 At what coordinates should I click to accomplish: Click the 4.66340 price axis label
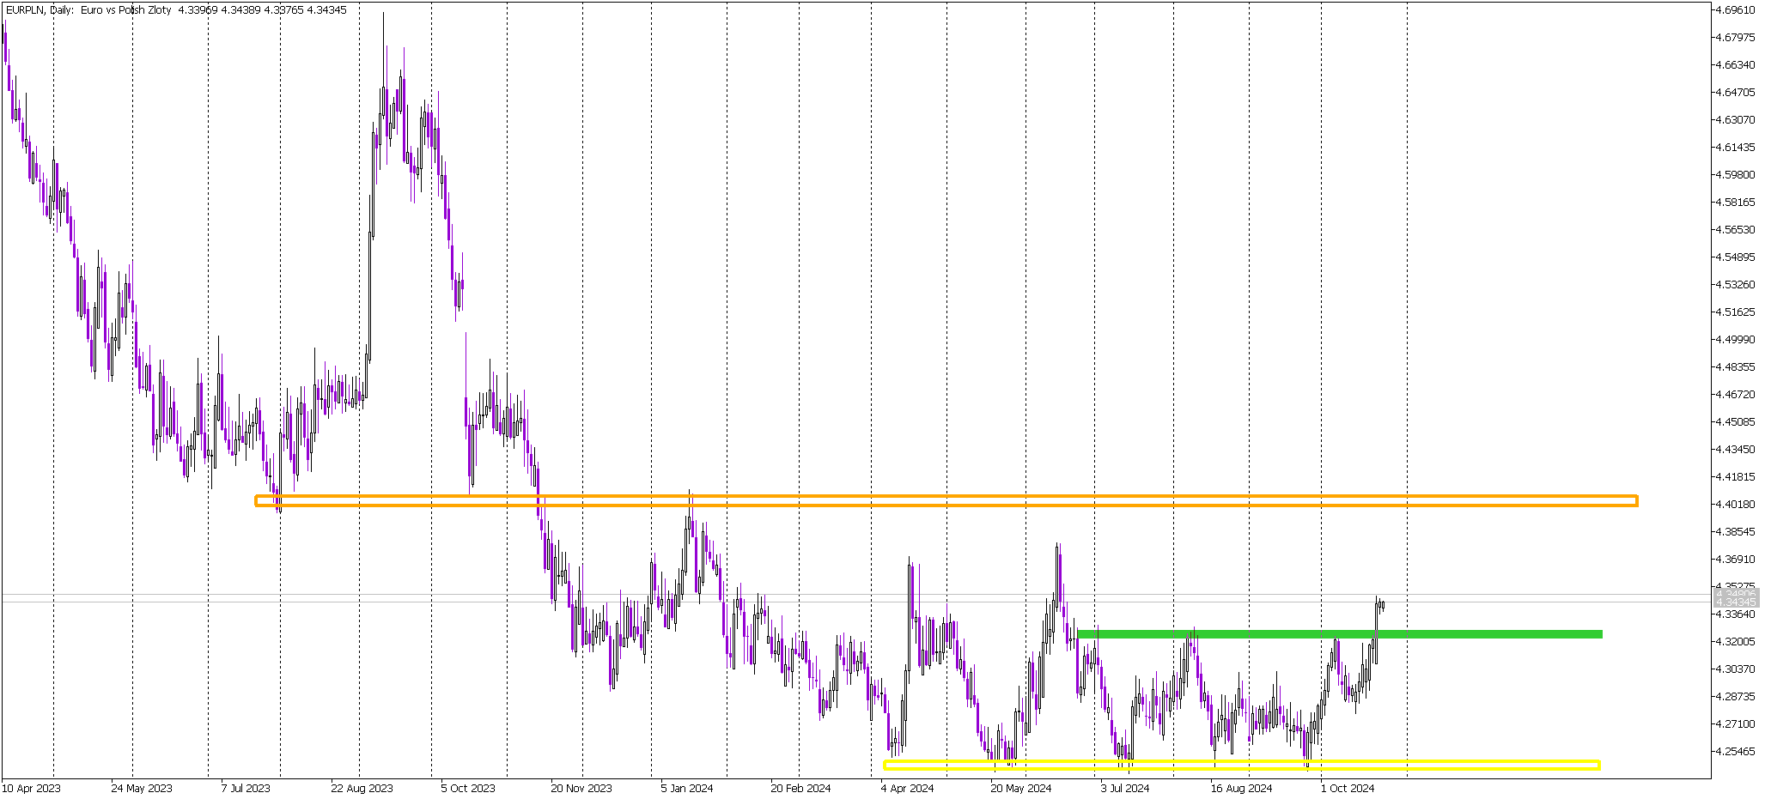(1736, 65)
